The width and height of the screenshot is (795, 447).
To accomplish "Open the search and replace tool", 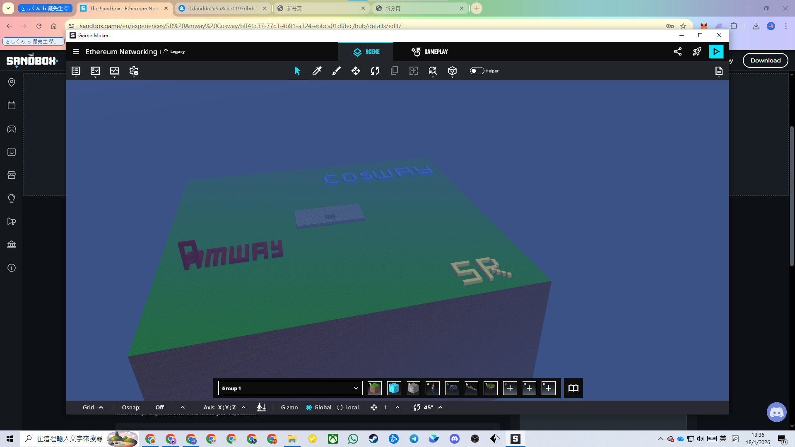I will 433,71.
